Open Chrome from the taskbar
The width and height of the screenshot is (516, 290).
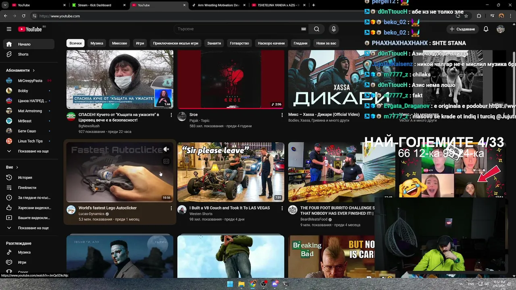coord(252,284)
